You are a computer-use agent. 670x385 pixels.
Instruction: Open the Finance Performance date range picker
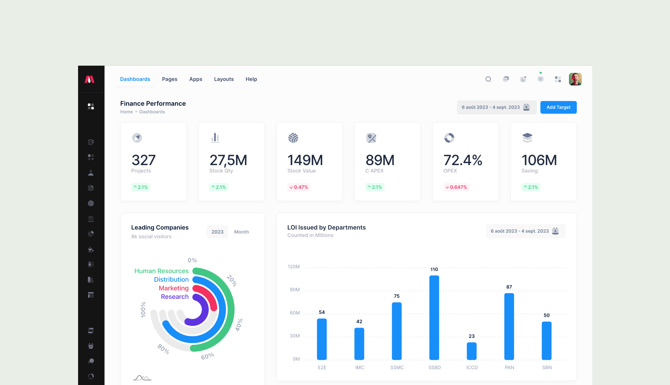pos(496,107)
